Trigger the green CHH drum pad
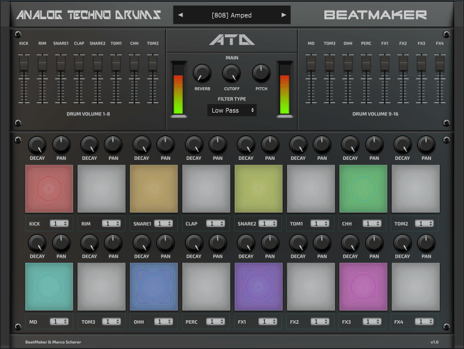Viewport: 464px width, 349px height. pos(363,189)
